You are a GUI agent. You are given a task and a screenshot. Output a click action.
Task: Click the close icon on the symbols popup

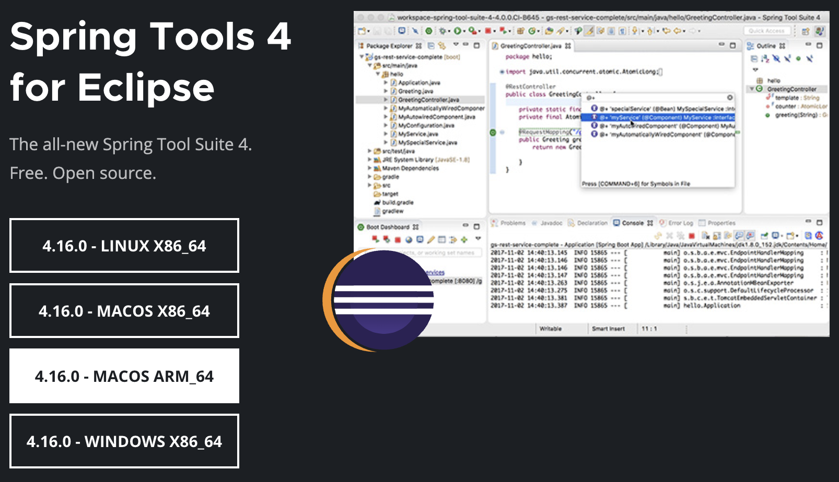pyautogui.click(x=730, y=98)
